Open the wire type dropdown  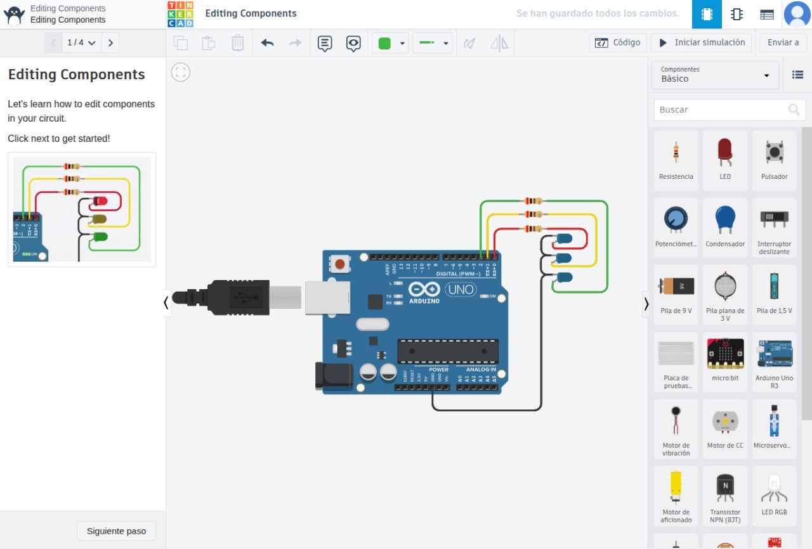tap(433, 43)
